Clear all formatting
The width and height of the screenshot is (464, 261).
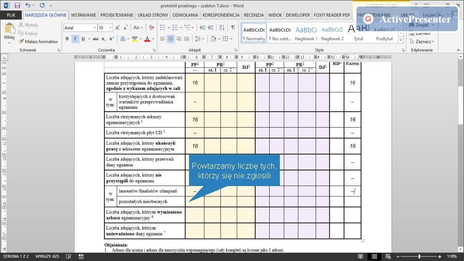pyautogui.click(x=151, y=28)
